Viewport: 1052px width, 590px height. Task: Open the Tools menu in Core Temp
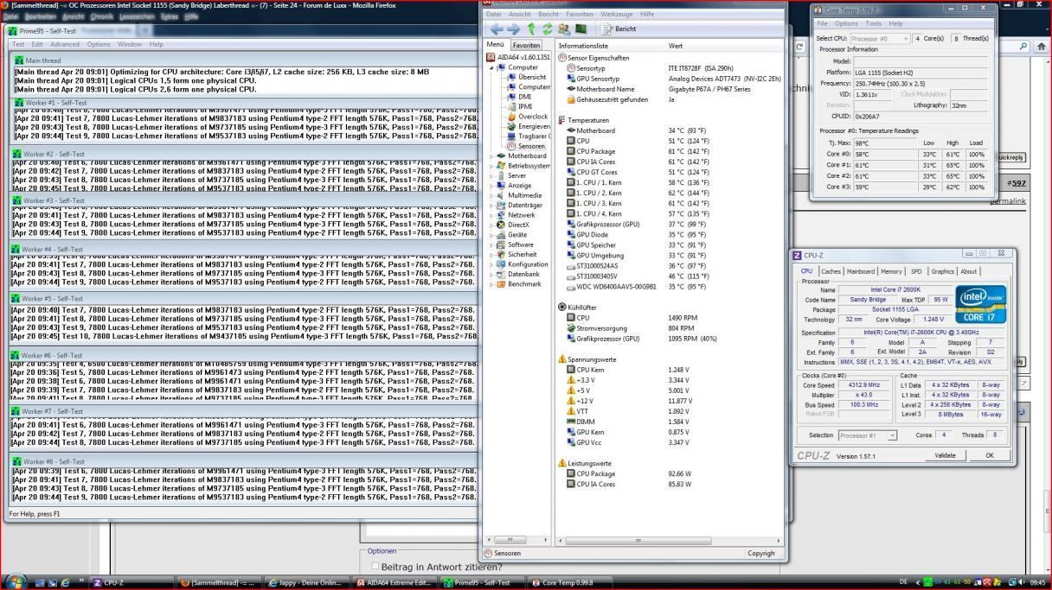[x=873, y=23]
